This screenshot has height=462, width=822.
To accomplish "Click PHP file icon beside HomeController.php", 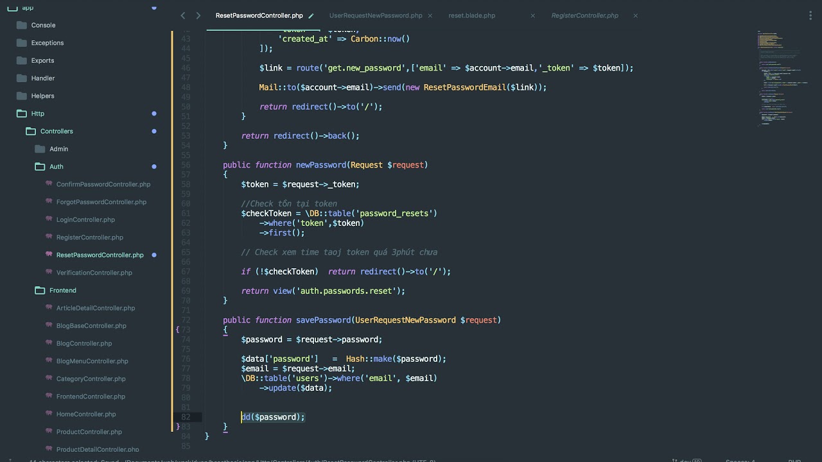I will [x=49, y=414].
